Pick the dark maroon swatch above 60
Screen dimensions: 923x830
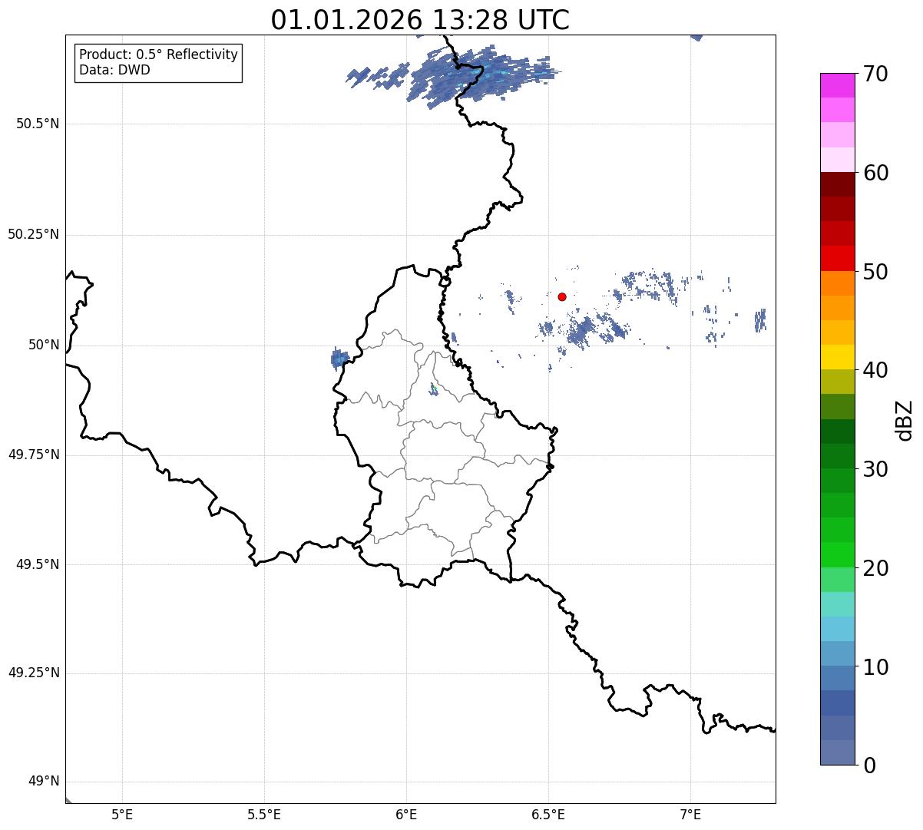pos(838,184)
